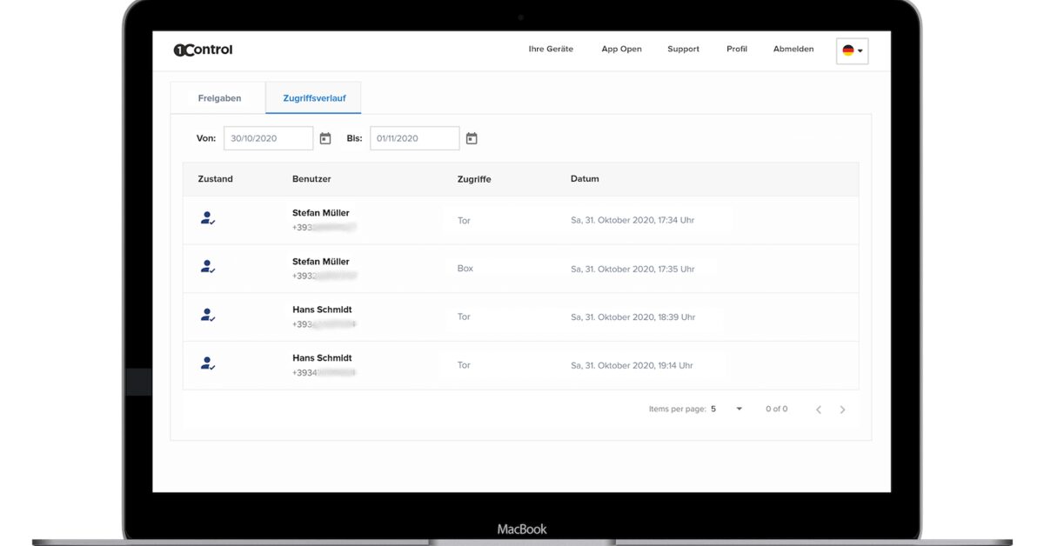Open Profil page
Screen dimensions: 1044x546
[737, 49]
